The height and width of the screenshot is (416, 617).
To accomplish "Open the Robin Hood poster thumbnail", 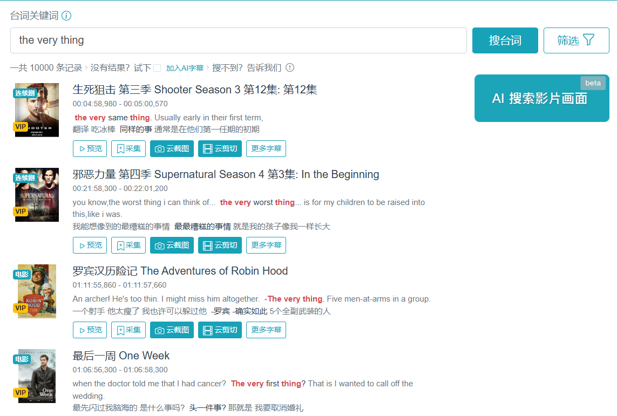I will tap(37, 291).
